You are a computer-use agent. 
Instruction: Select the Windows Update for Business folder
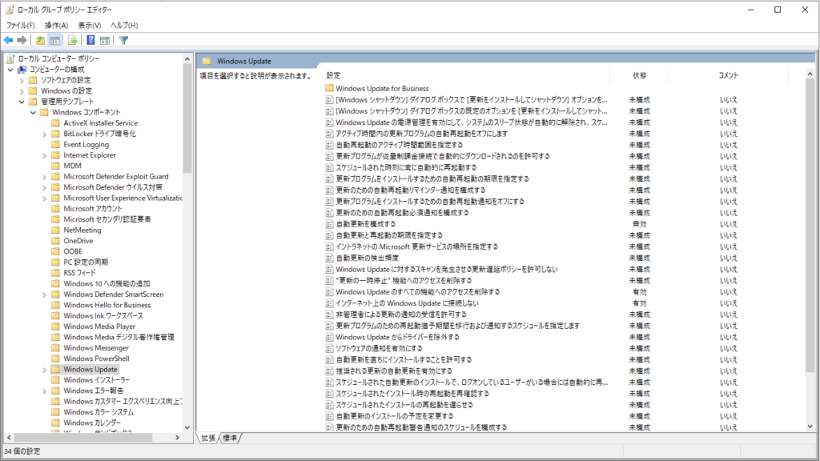(382, 88)
